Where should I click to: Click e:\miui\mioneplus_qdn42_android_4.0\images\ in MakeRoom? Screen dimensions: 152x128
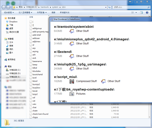point(92,39)
